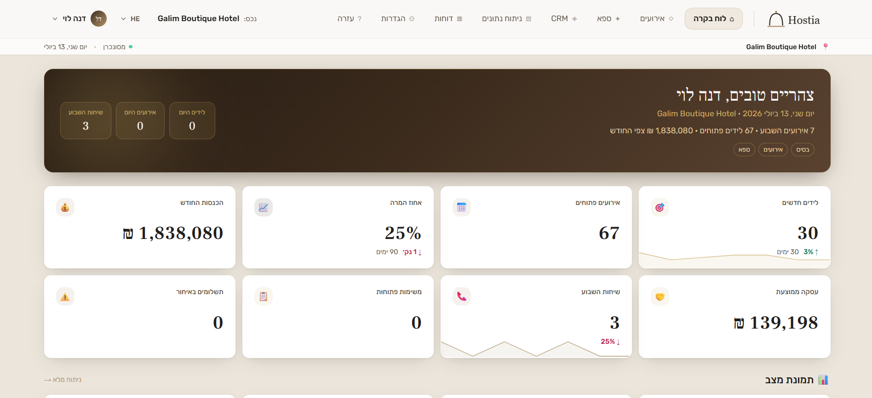Click the sparkline chart on שיחות השבוע card
This screenshot has width=872, height=398.
pos(536,349)
